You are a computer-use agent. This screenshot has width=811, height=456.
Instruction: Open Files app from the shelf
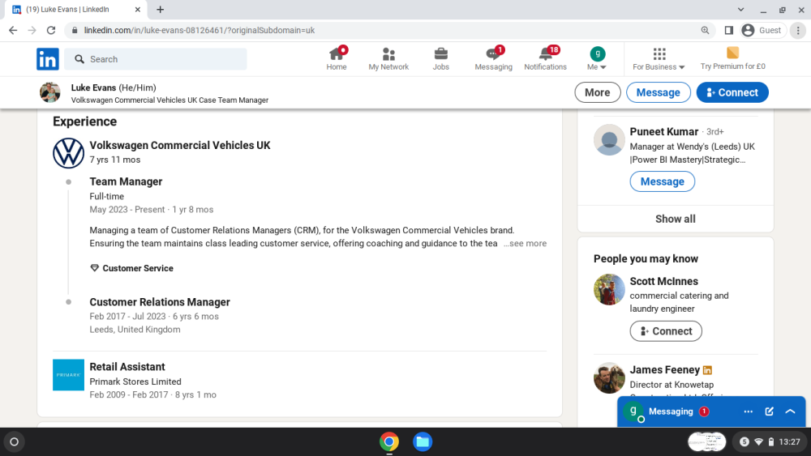[423, 442]
